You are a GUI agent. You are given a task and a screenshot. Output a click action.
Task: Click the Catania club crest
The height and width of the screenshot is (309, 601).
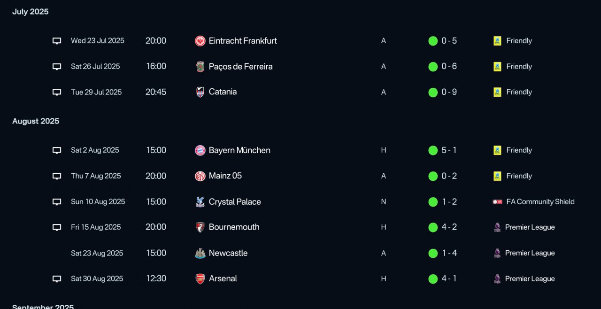[x=200, y=92]
